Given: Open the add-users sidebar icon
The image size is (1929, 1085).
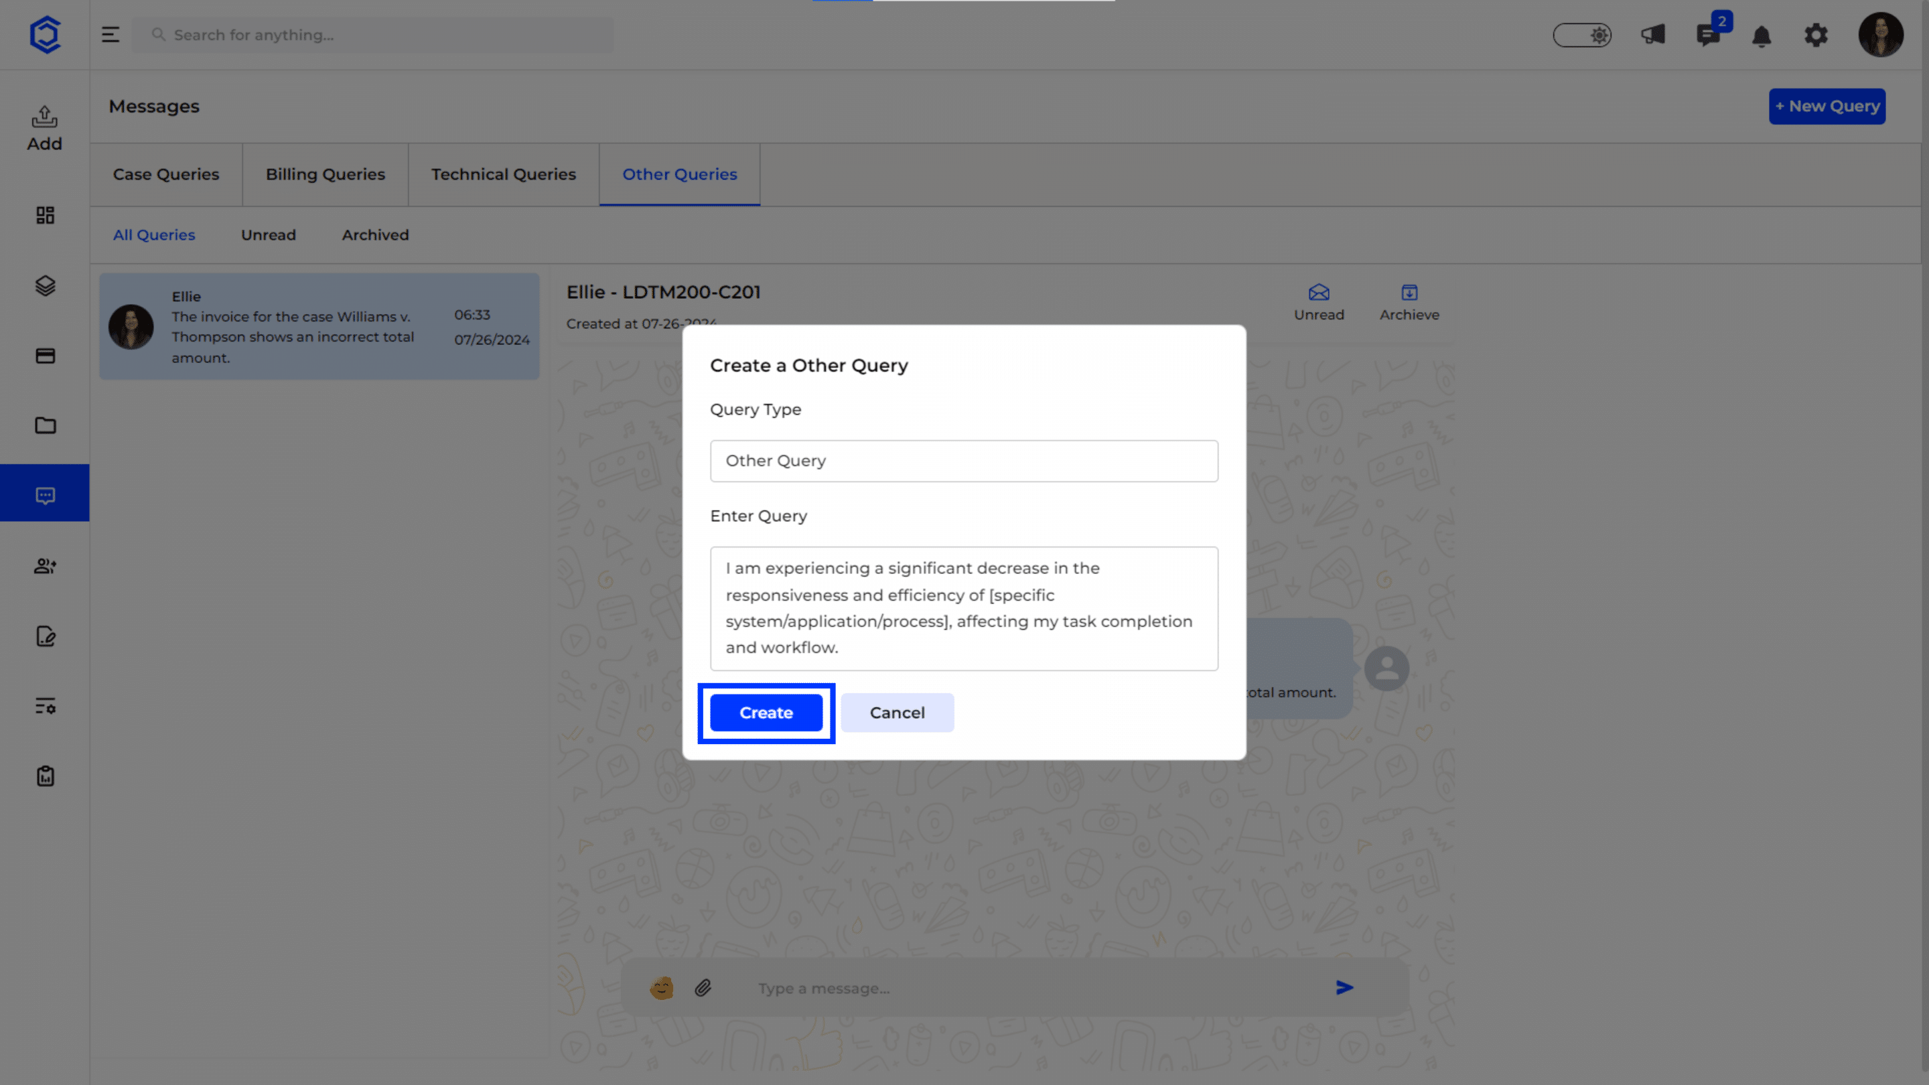Looking at the screenshot, I should 45,566.
